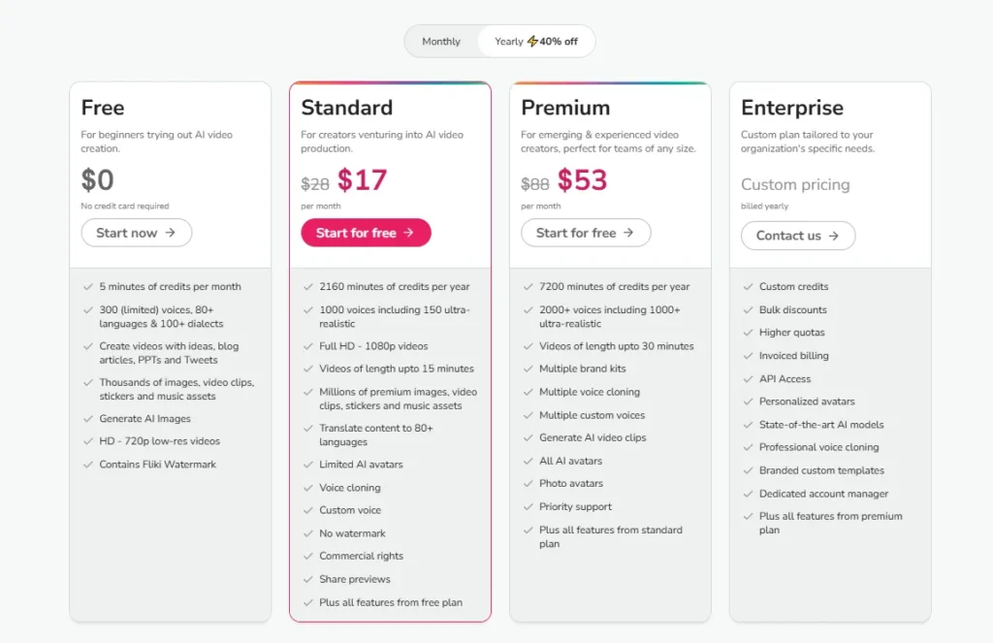Click the Enterprise Custom pricing text

[x=795, y=184]
